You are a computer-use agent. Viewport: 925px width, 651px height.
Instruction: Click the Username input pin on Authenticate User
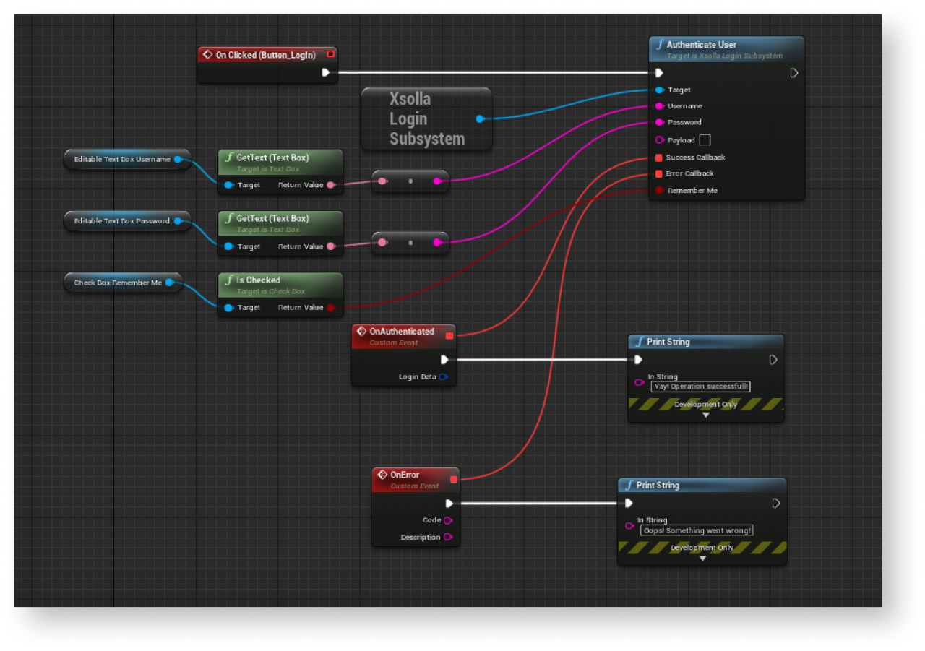click(659, 106)
